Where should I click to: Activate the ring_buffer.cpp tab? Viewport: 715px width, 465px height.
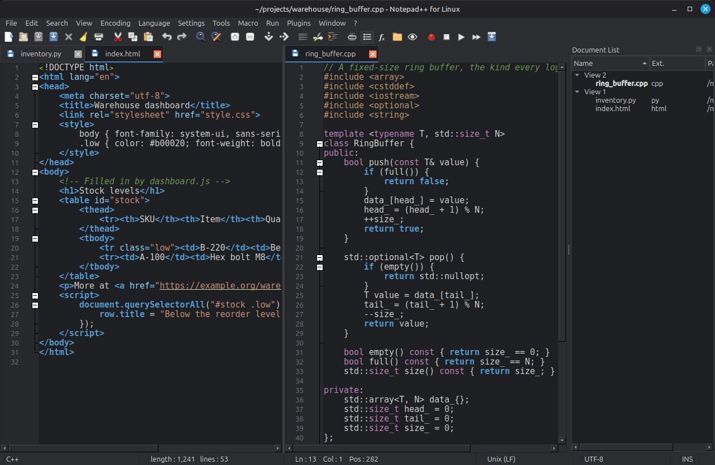click(x=332, y=54)
